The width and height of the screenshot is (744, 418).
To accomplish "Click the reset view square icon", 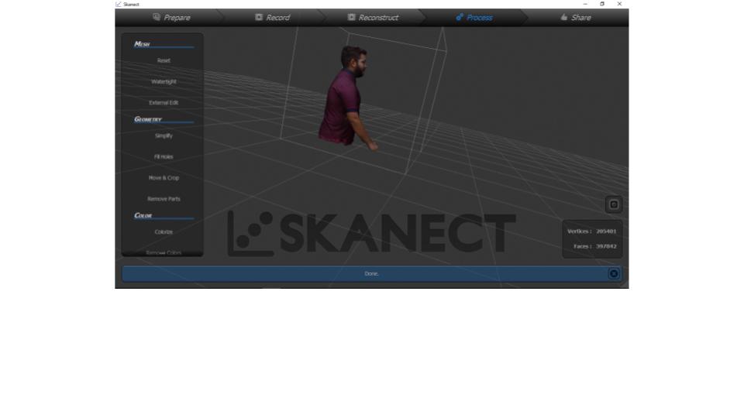I will tap(614, 204).
